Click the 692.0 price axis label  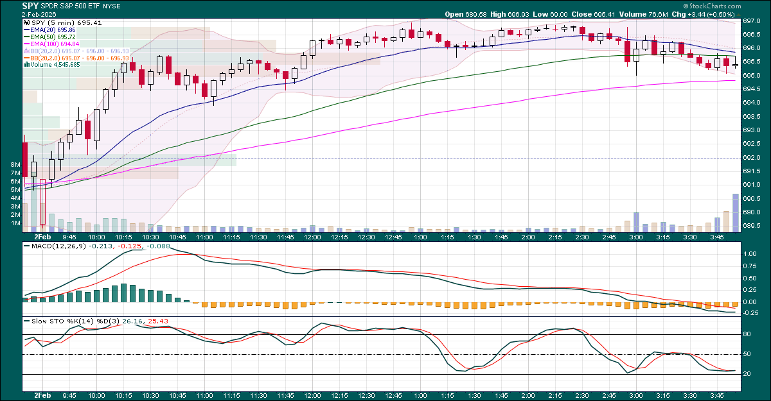pos(751,158)
